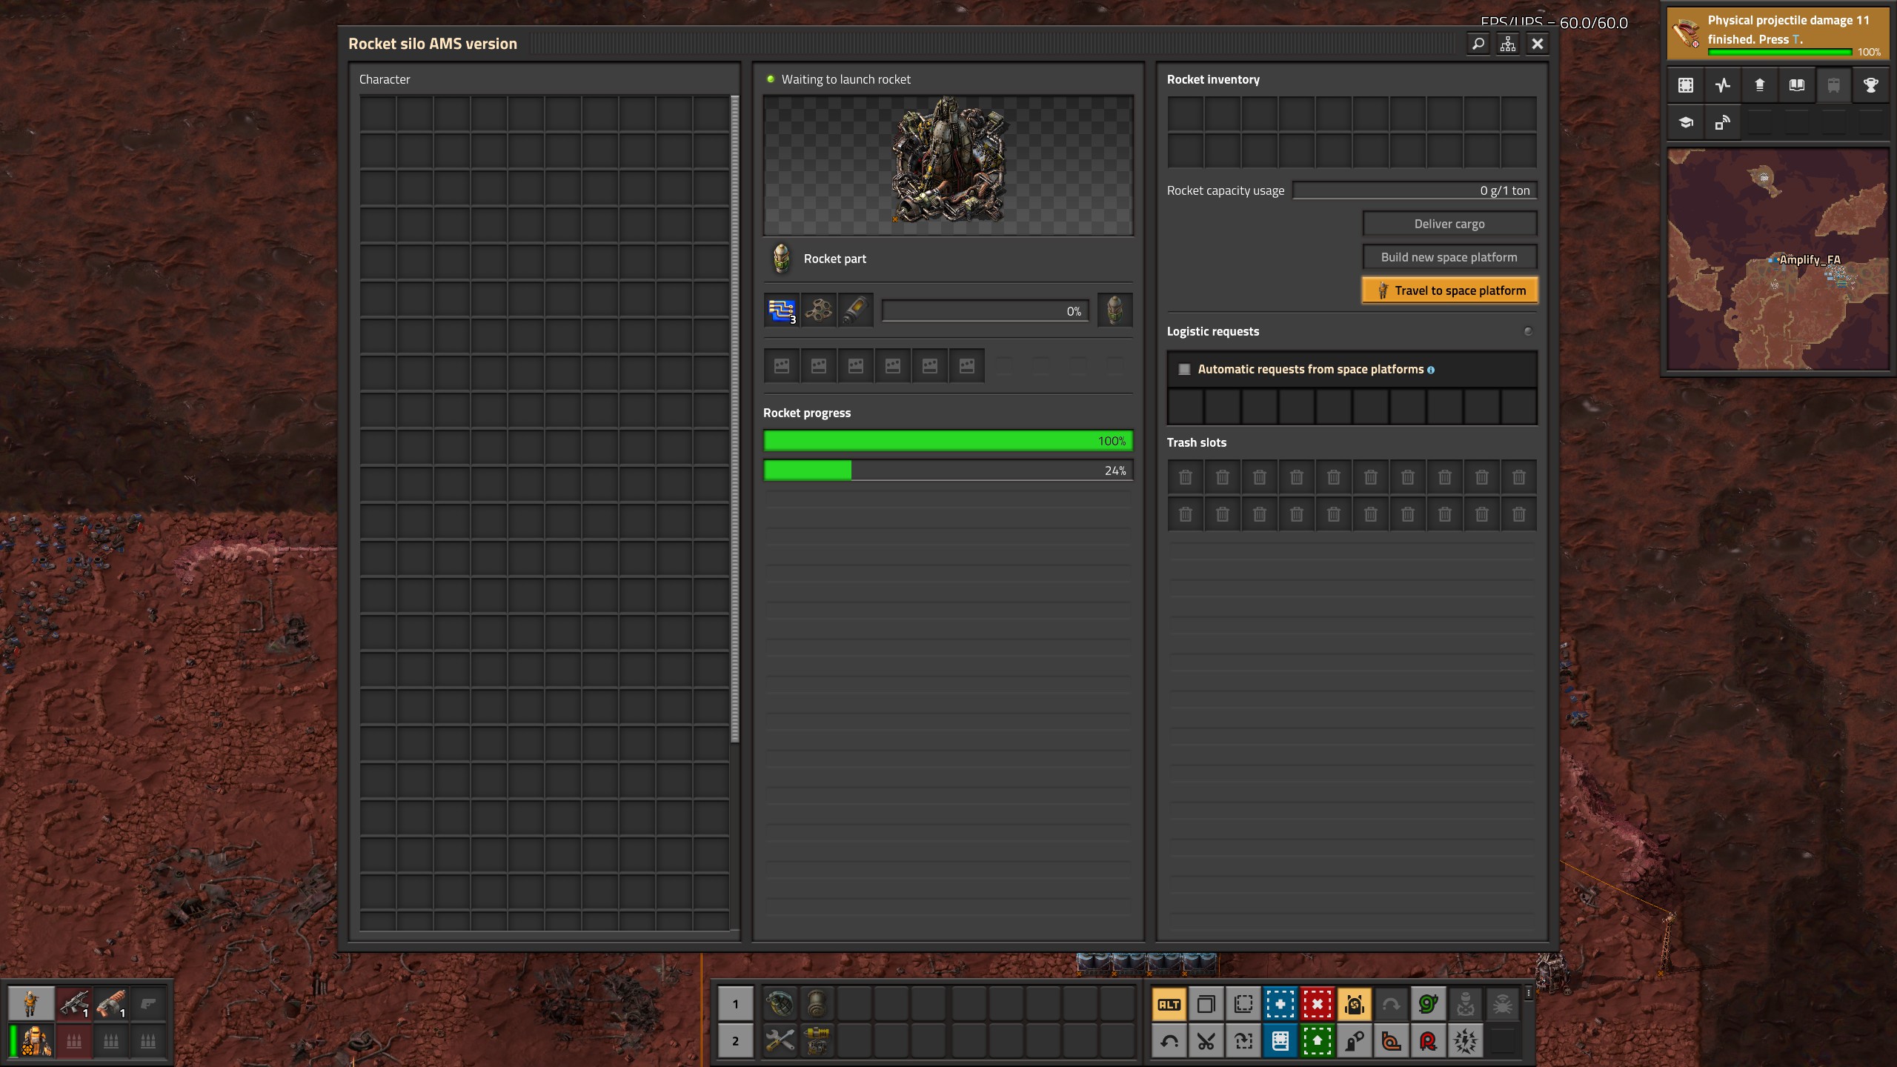Click Build new space platform
The image size is (1897, 1067).
pos(1449,257)
